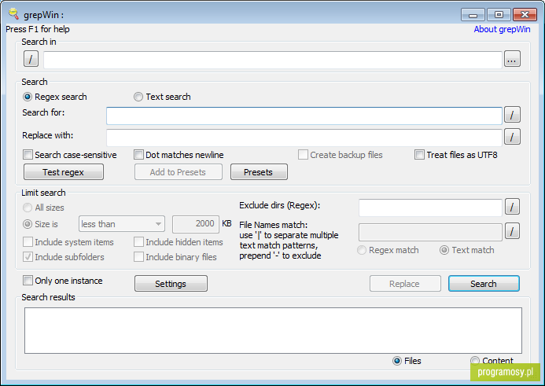Click the 2000 KB size value field

196,224
